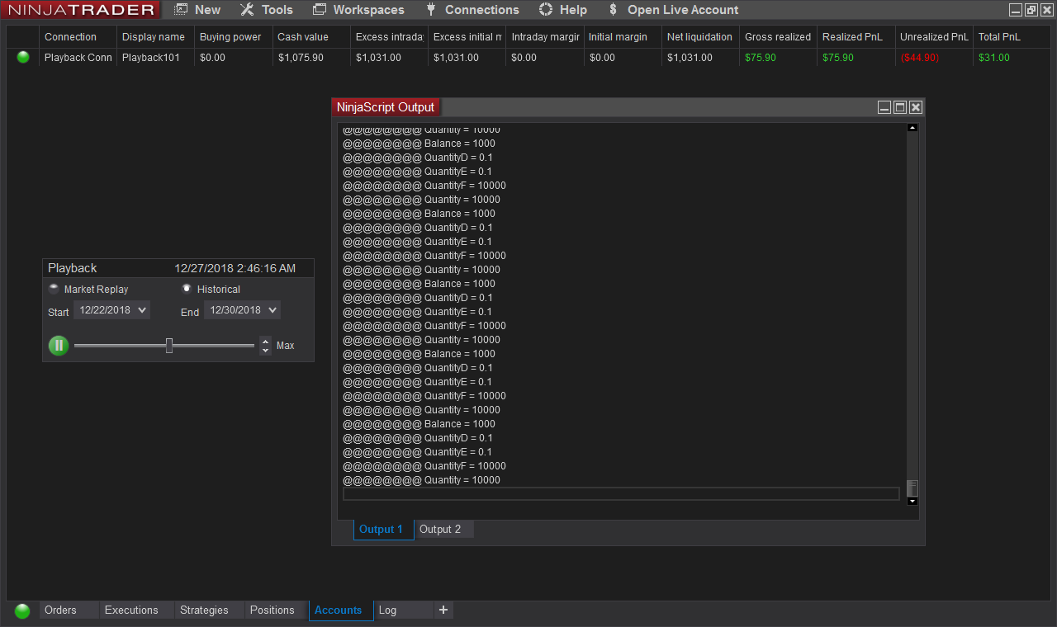This screenshot has width=1057, height=627.
Task: Click the Connections plug icon
Action: pyautogui.click(x=431, y=10)
